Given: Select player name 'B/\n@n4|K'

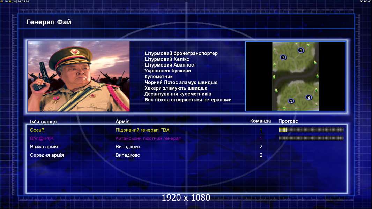Looking at the screenshot, I should pyautogui.click(x=42, y=139).
